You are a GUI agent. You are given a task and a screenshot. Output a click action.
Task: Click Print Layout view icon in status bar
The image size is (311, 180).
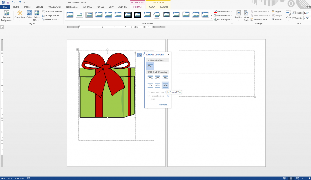tap(291, 178)
